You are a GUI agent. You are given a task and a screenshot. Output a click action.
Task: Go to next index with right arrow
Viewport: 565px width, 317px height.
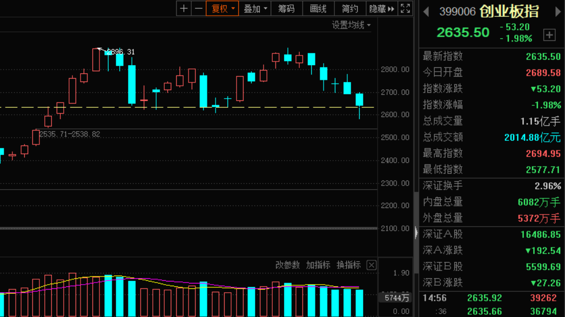558,12
